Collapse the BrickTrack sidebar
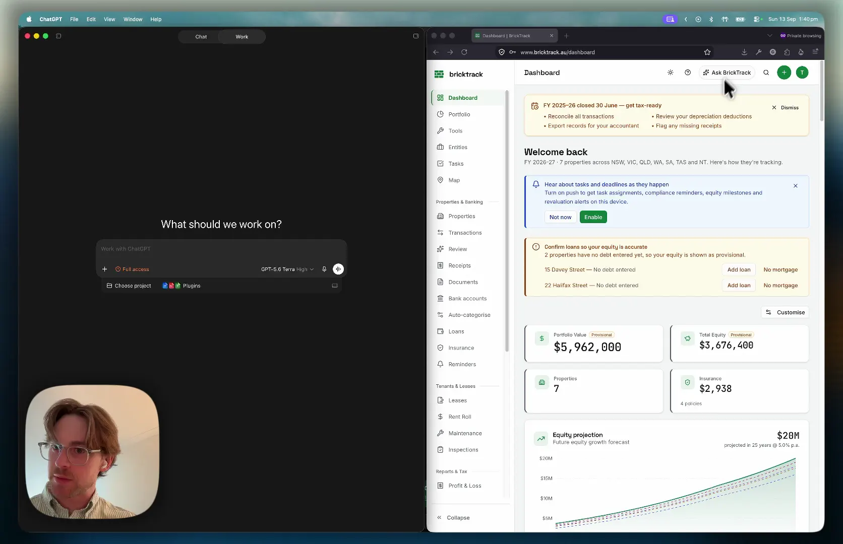The height and width of the screenshot is (544, 843). pos(453,518)
